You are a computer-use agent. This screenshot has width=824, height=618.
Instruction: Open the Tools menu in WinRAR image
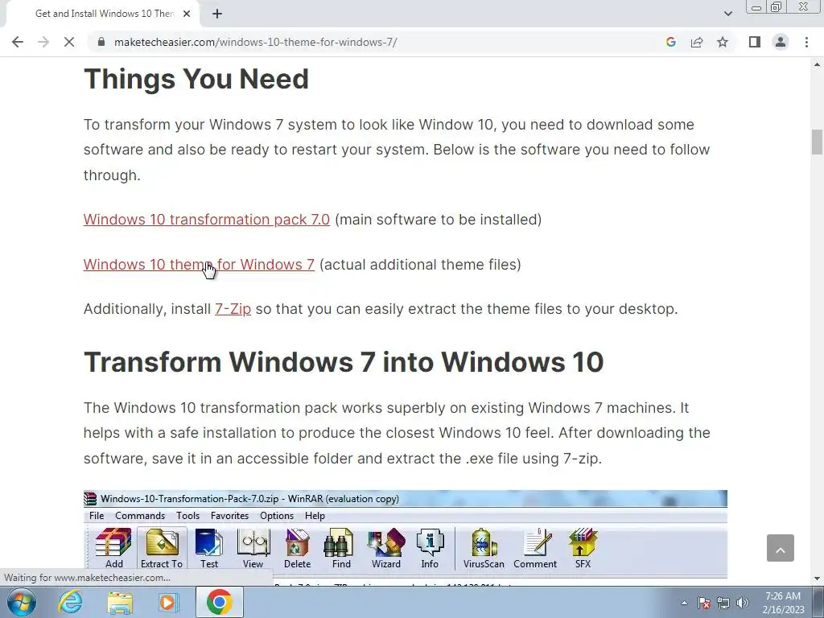point(187,516)
